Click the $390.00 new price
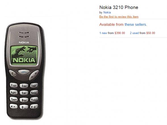The height and width of the screenshot is (125, 167). pyautogui.click(x=120, y=33)
